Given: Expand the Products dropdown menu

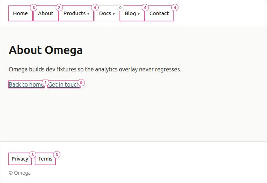Looking at the screenshot, I should [76, 13].
